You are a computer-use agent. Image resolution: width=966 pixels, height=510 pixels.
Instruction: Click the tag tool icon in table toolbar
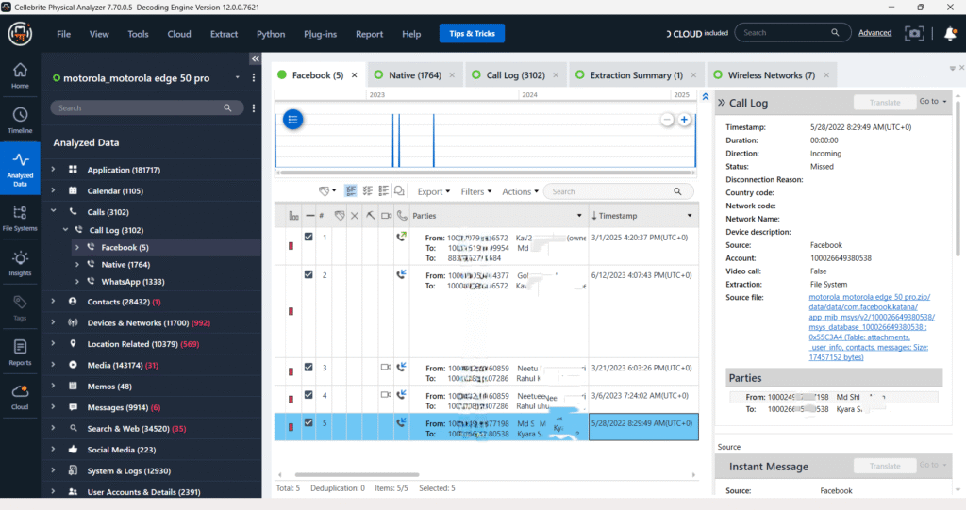pos(326,191)
